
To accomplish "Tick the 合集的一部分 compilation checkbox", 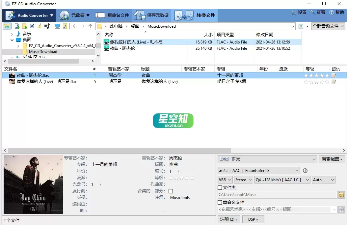I will [170, 191].
